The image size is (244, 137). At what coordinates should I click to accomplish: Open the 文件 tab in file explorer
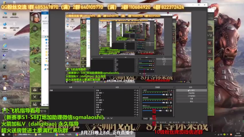coord(45,13)
